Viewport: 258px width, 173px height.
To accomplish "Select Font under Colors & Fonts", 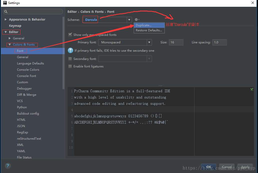I will pyautogui.click(x=20, y=51).
